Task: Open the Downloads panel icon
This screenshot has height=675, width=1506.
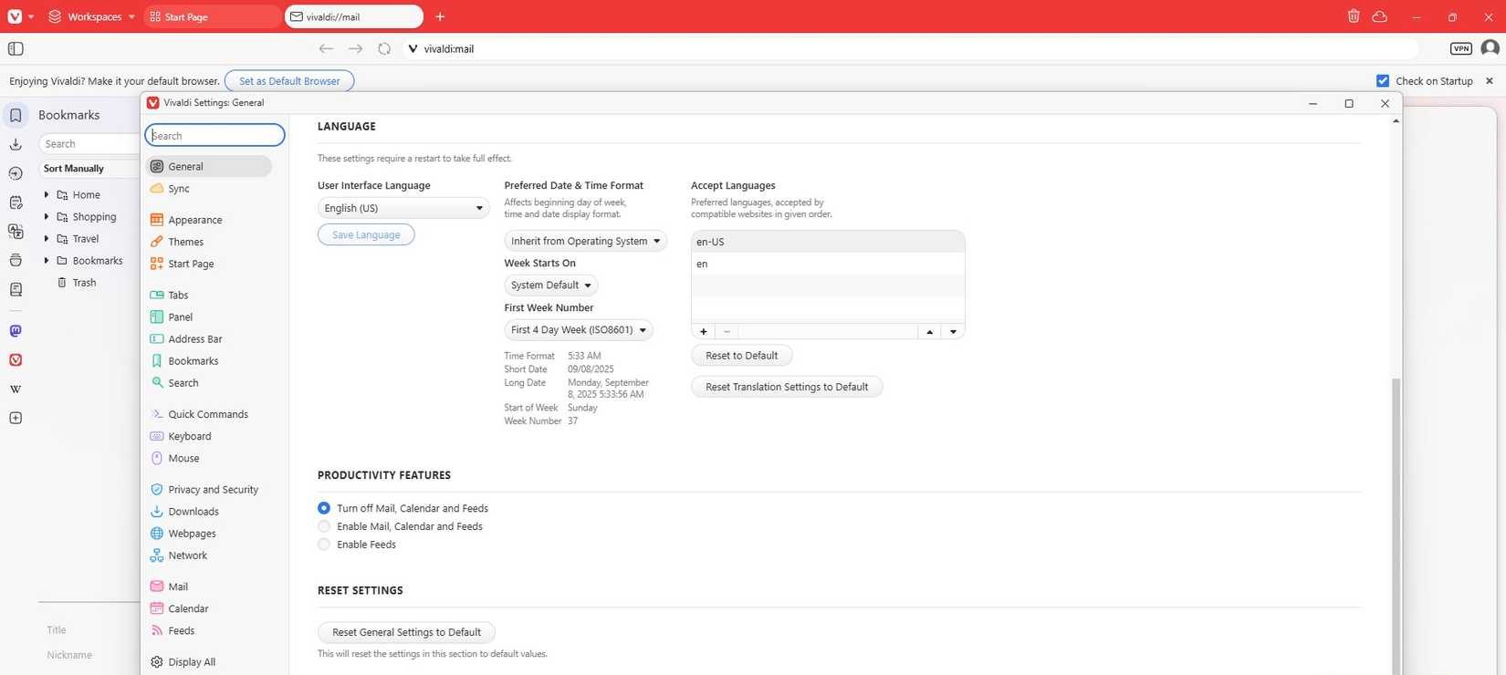Action: tap(16, 144)
